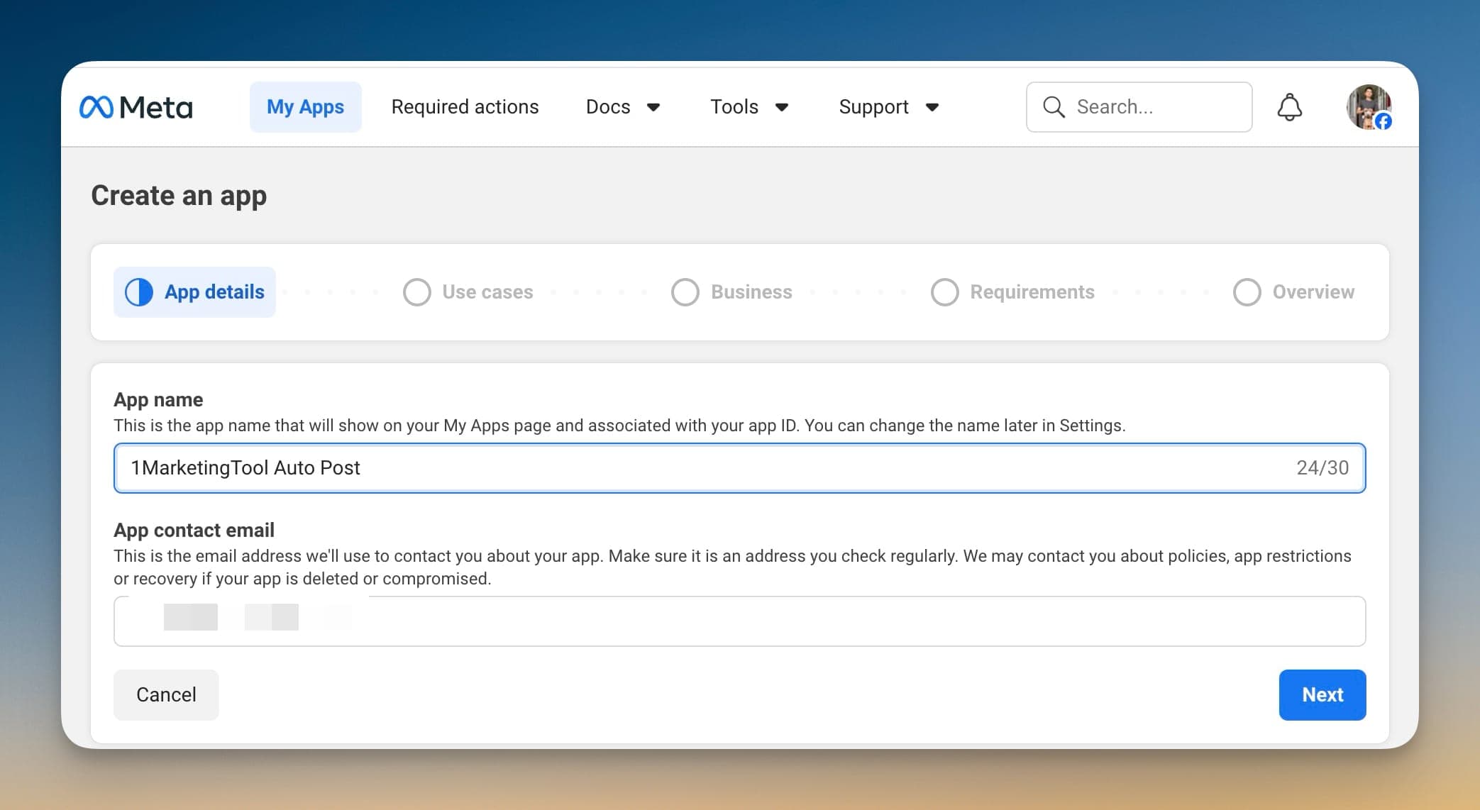
Task: Focus the Search input field
Action: [1139, 107]
